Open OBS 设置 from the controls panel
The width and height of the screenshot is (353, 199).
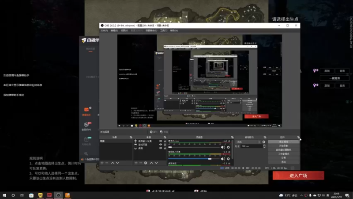pyautogui.click(x=284, y=158)
